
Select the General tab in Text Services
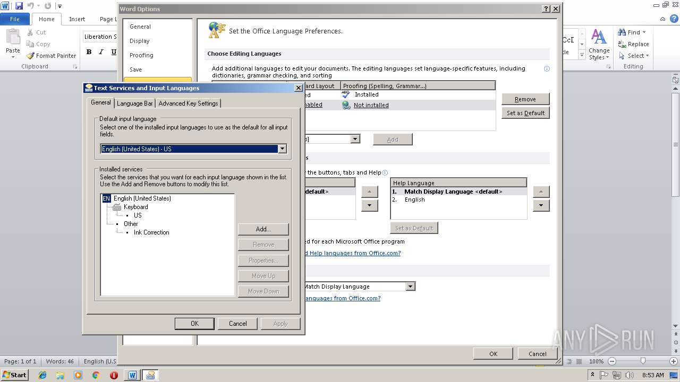click(100, 102)
